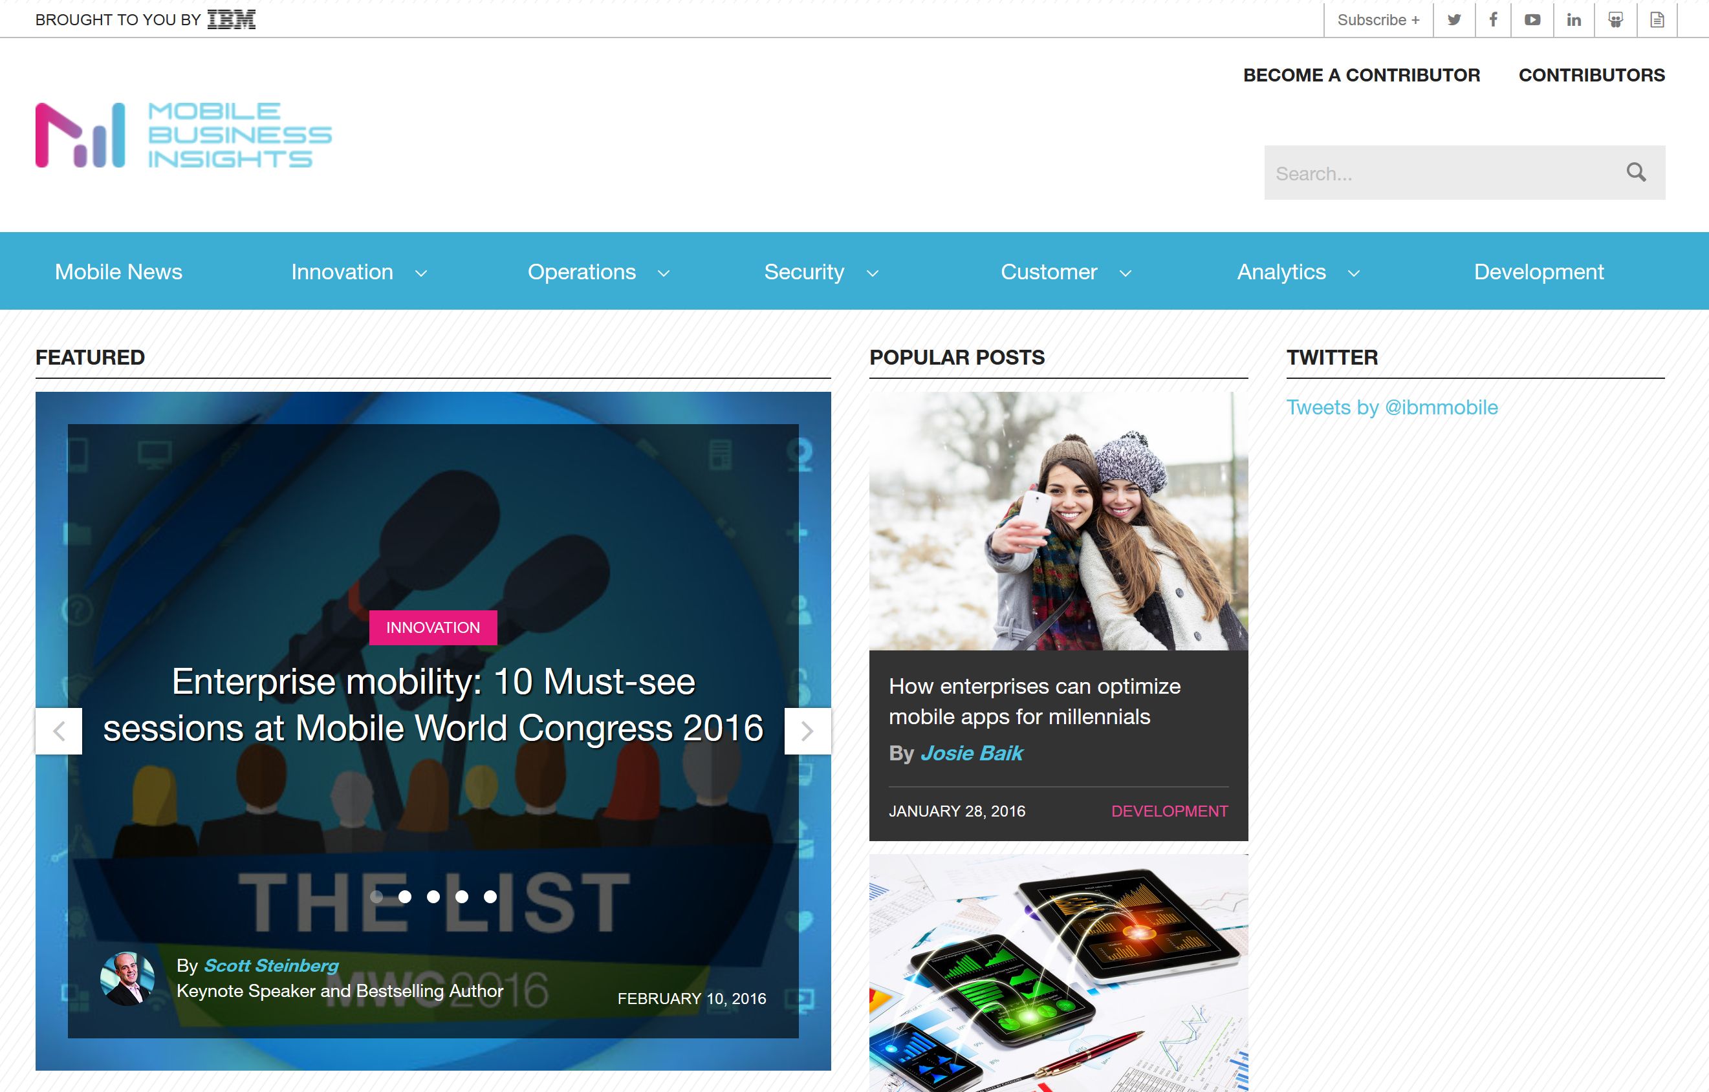Expand the Analytics dropdown chevron
This screenshot has height=1092, width=1709.
coord(1353,273)
